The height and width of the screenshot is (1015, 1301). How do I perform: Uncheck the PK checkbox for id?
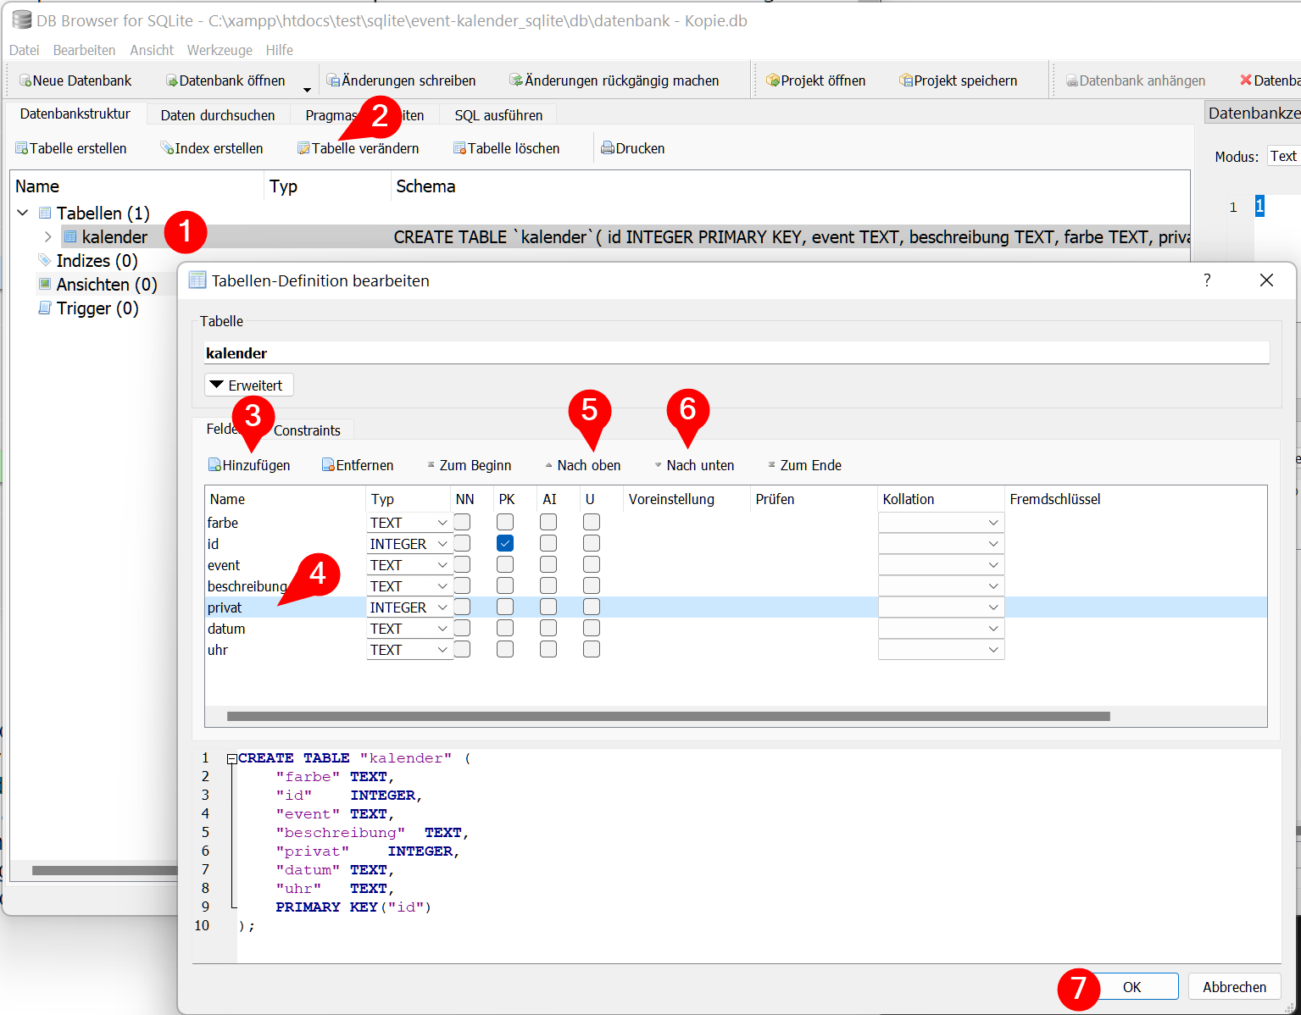(x=505, y=543)
